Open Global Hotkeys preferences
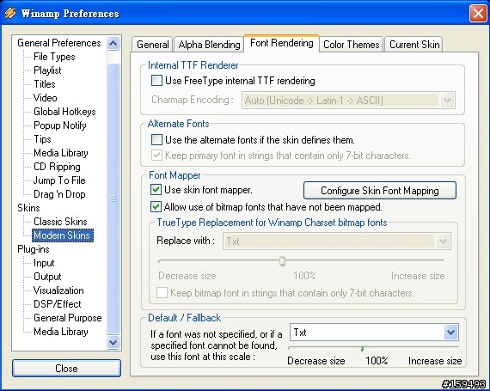The width and height of the screenshot is (490, 391). pyautogui.click(x=64, y=112)
